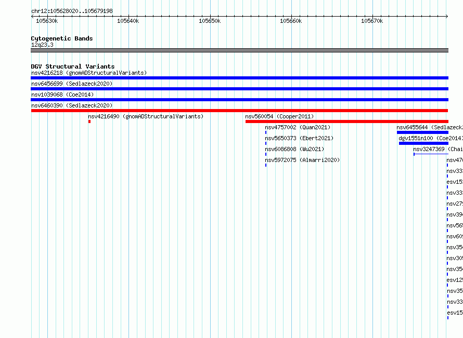
Task: Click the blue tick under nsv5972075
Action: click(266, 165)
